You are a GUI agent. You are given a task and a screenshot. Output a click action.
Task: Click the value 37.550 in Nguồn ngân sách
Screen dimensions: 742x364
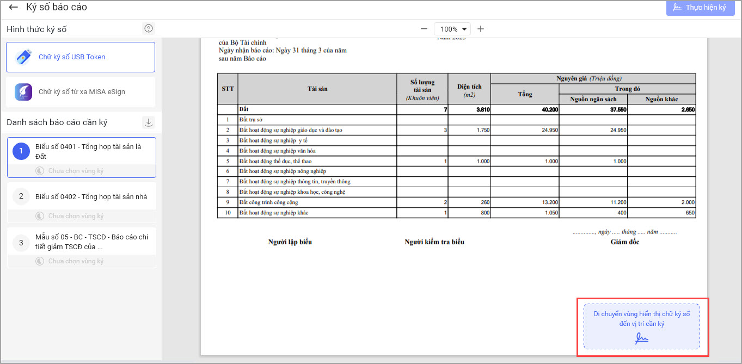point(618,109)
